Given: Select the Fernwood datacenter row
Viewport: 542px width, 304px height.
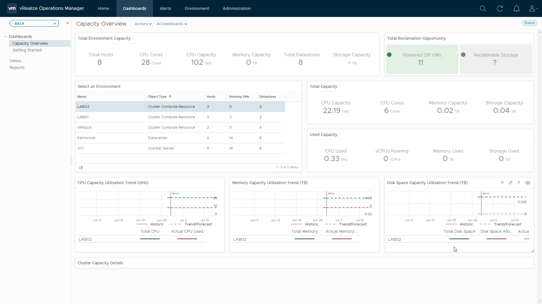Looking at the screenshot, I should click(180, 138).
